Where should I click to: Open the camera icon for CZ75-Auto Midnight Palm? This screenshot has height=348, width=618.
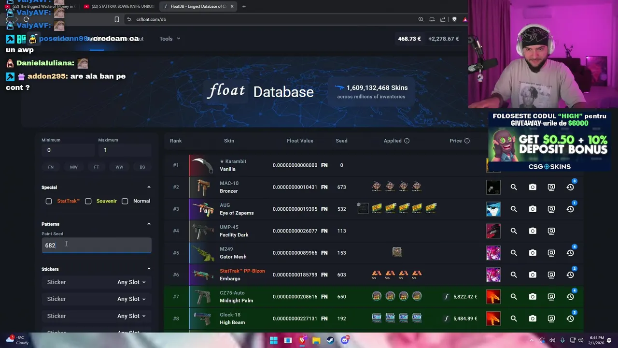[x=533, y=297]
